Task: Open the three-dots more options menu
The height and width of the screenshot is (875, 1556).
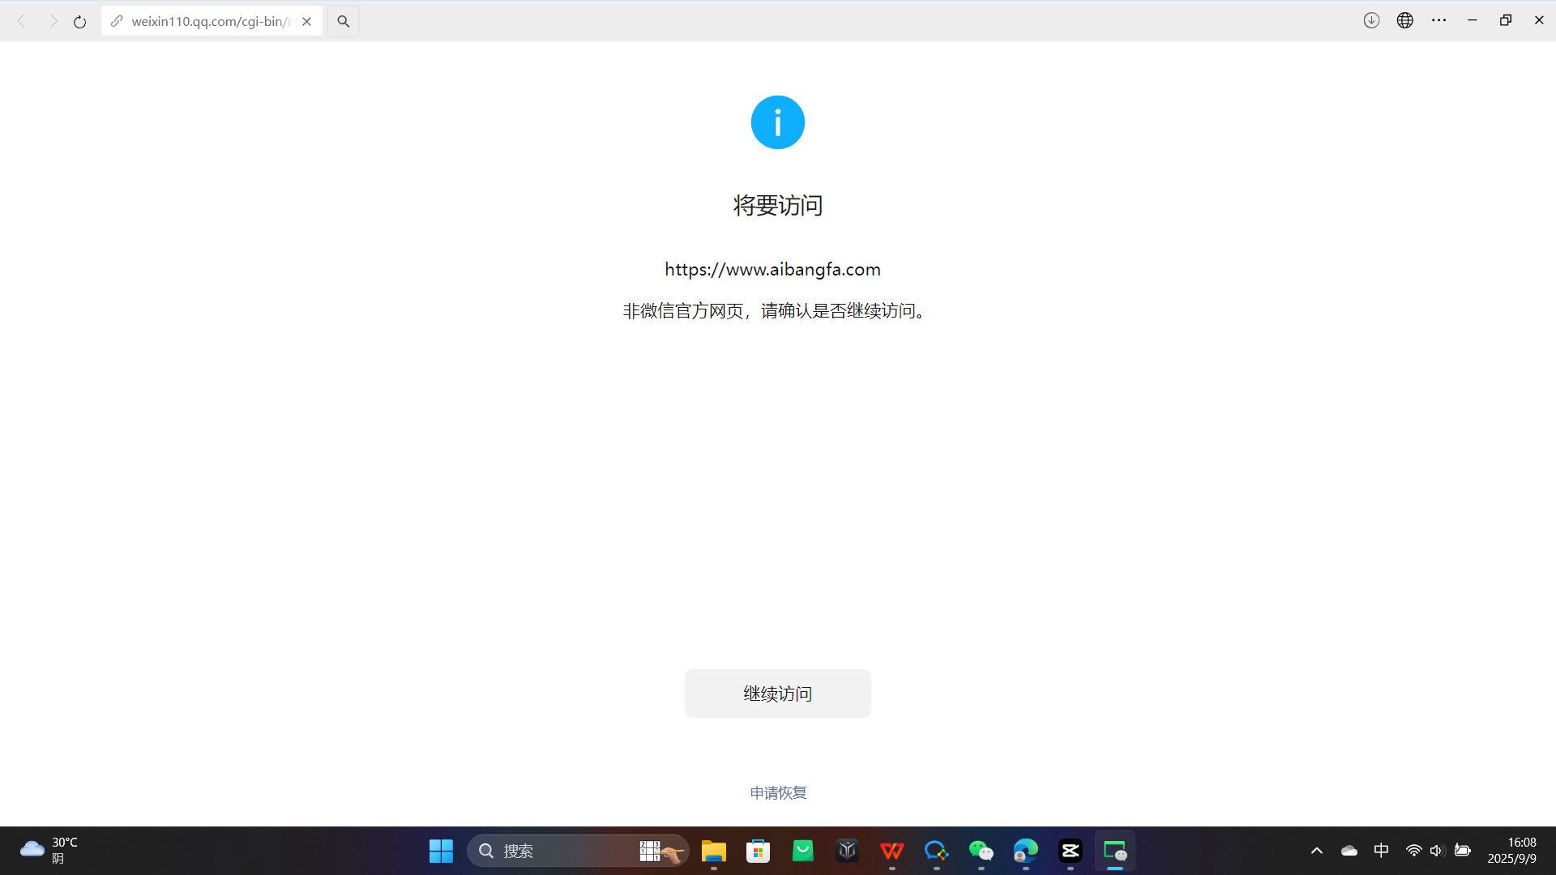Action: [1439, 21]
